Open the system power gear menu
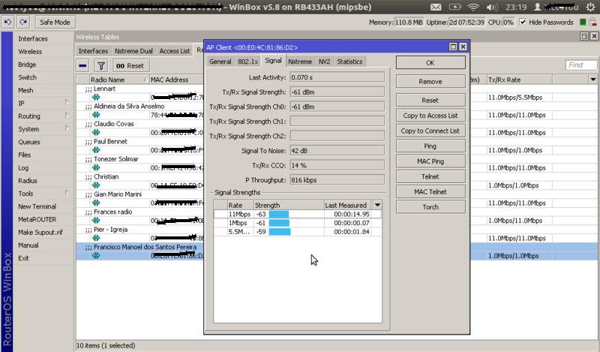This screenshot has height=352, width=600. point(590,6)
